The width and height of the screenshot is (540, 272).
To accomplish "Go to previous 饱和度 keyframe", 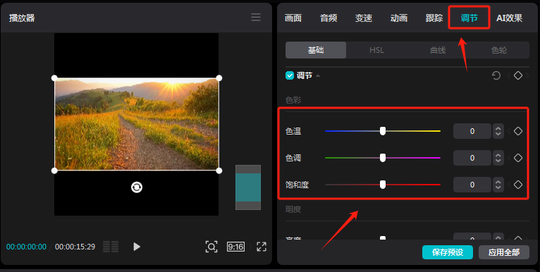I will pos(509,185).
